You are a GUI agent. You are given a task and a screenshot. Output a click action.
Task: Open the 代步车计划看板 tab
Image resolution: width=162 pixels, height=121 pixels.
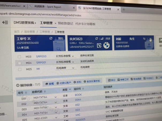[85, 24]
